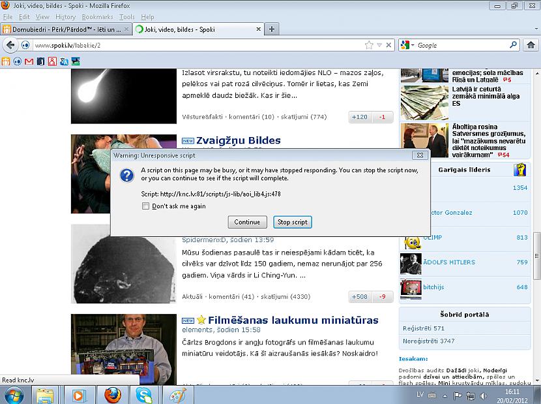541x404 pixels.
Task: Open the Tools menu
Action: [x=127, y=16]
